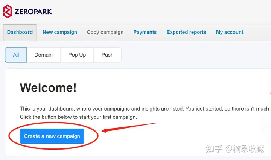Click the partial red graphic at card's right edge
Viewport: 271px width, 160px height.
tap(270, 93)
